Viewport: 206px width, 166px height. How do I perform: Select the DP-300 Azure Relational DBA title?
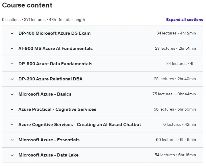coord(51,79)
